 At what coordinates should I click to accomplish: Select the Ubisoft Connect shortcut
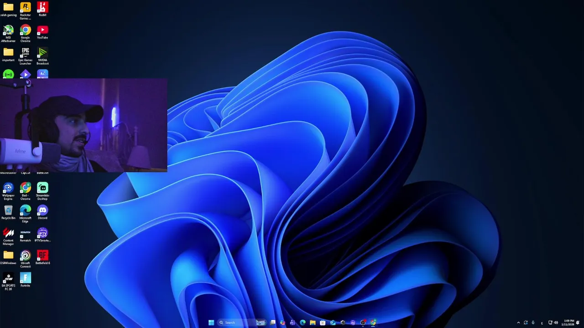tap(26, 259)
